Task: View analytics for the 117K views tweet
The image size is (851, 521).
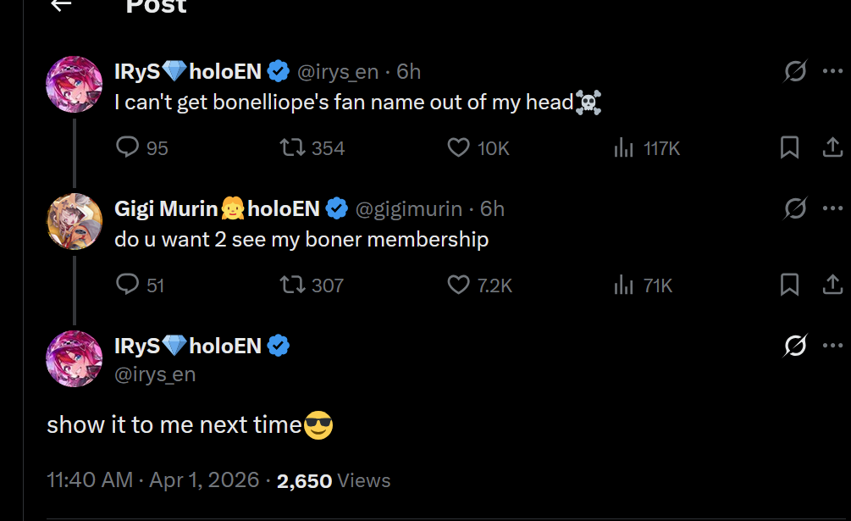Action: (x=624, y=148)
